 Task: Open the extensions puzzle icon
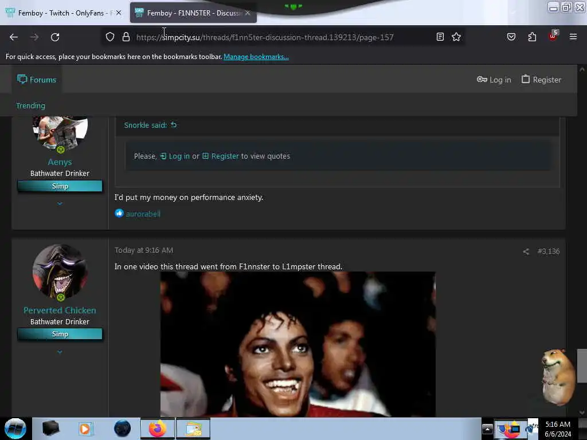(x=532, y=37)
